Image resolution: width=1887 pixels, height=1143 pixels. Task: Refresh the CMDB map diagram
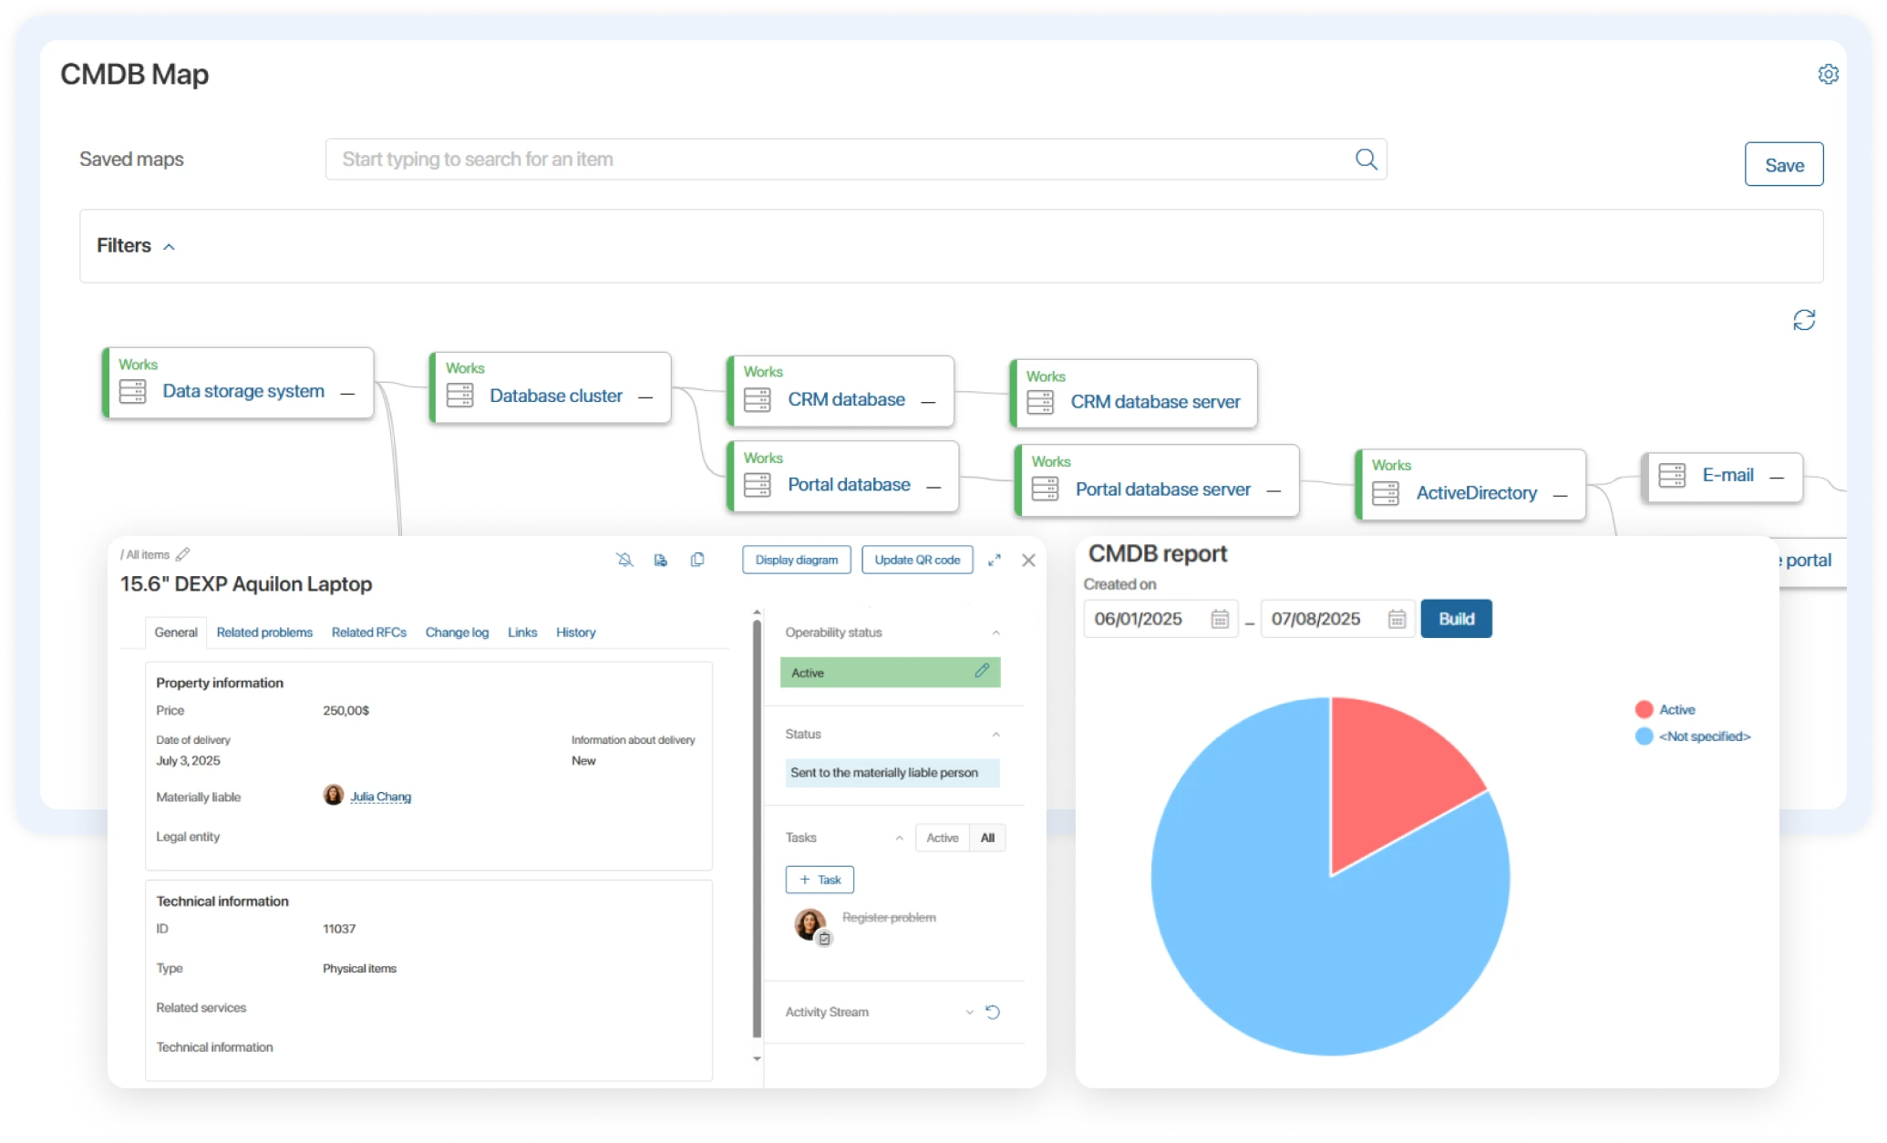pyautogui.click(x=1804, y=320)
